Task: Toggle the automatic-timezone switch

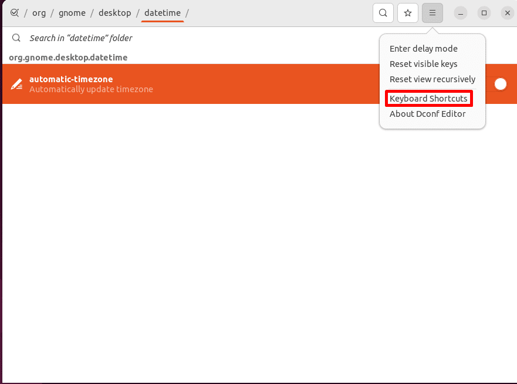Action: [500, 84]
